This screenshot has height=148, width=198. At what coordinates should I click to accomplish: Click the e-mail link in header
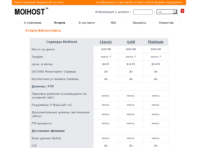[138, 2]
